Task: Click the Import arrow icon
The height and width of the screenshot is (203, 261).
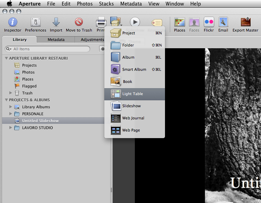Action: (x=56, y=22)
